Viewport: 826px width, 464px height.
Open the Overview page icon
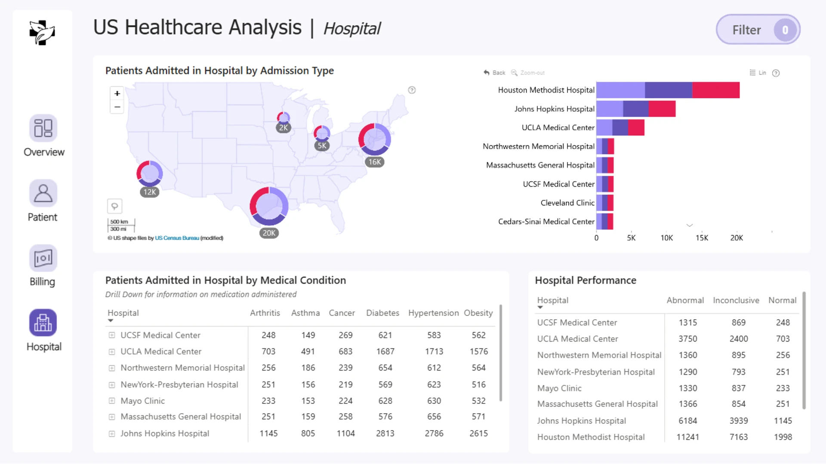click(43, 128)
